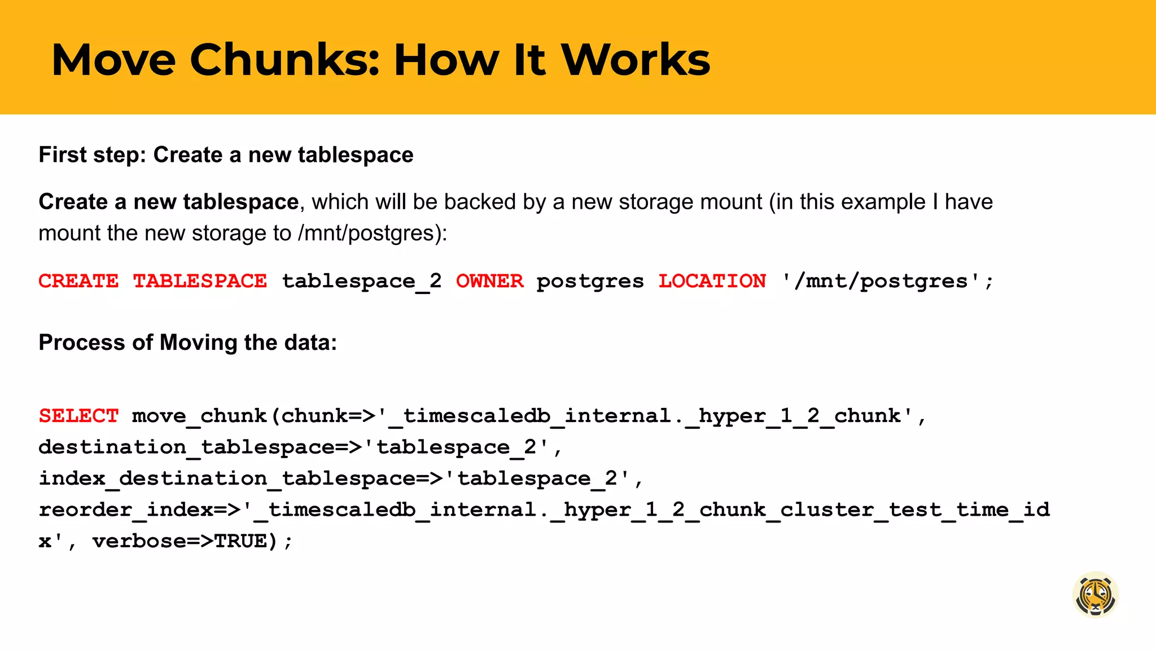Viewport: 1156px width, 650px height.
Task: Click the 'verbose=>TRUE);' text
Action: (192, 542)
